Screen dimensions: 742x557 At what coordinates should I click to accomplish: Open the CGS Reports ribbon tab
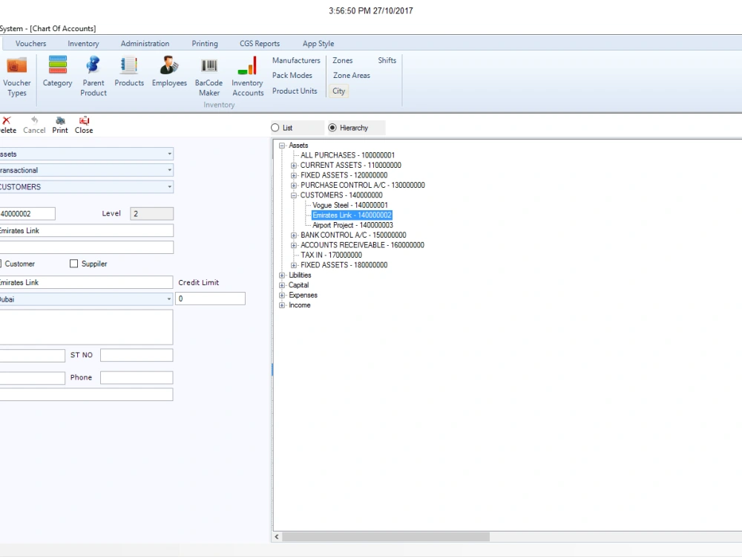(x=260, y=44)
